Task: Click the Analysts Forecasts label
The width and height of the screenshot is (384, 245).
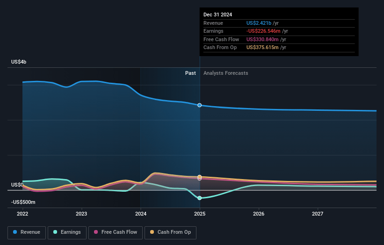Action: click(x=225, y=73)
